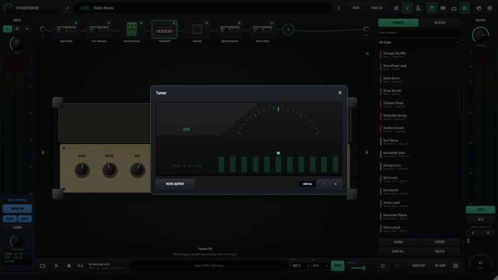Toggle Hiss Reducer bypass dot
The image size is (498, 280).
click(108, 23)
